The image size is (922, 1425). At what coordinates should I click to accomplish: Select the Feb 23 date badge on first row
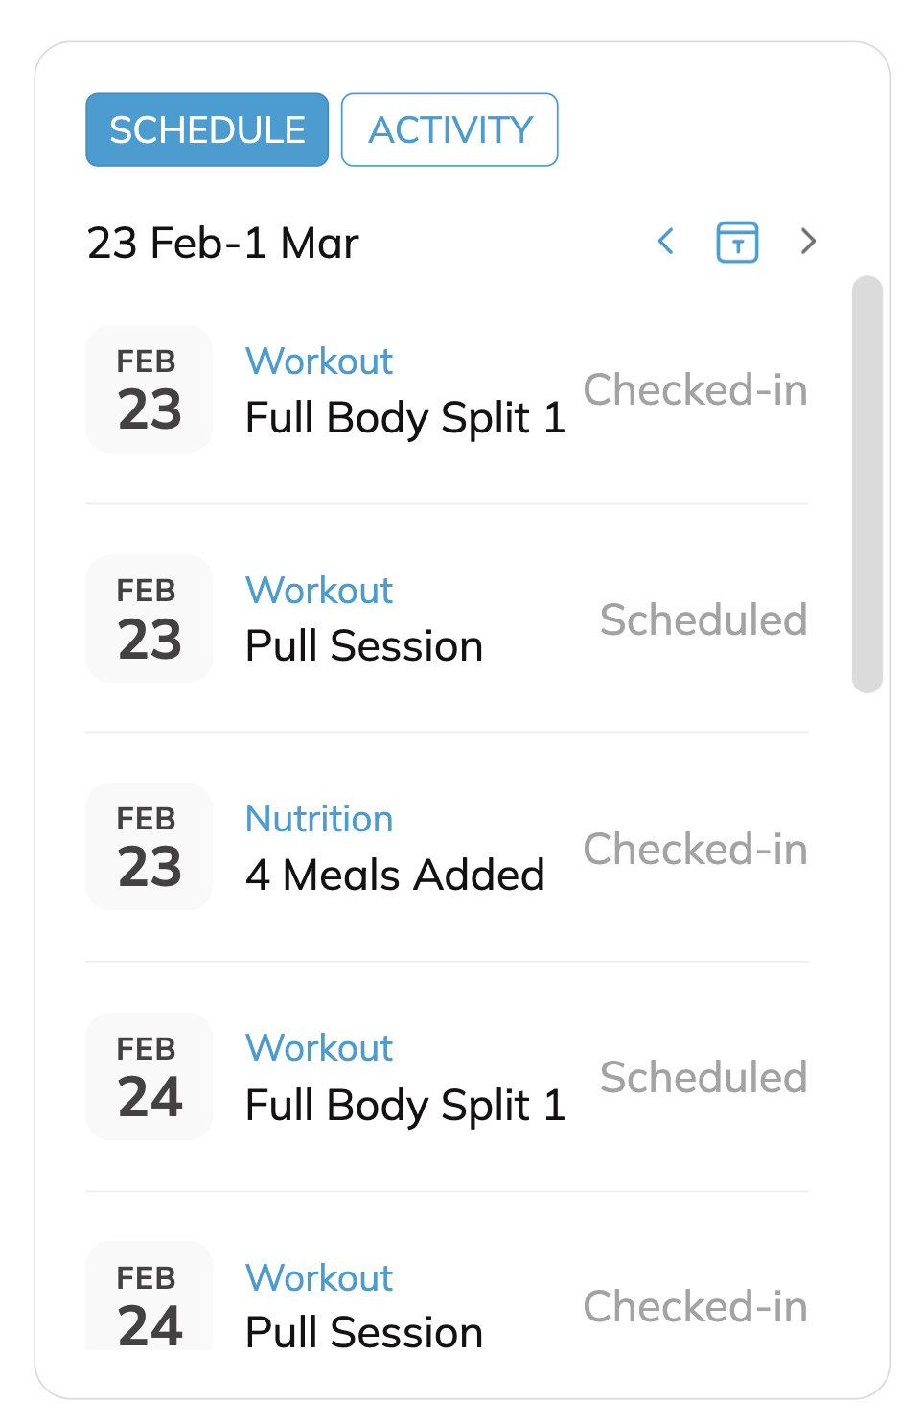coord(149,389)
